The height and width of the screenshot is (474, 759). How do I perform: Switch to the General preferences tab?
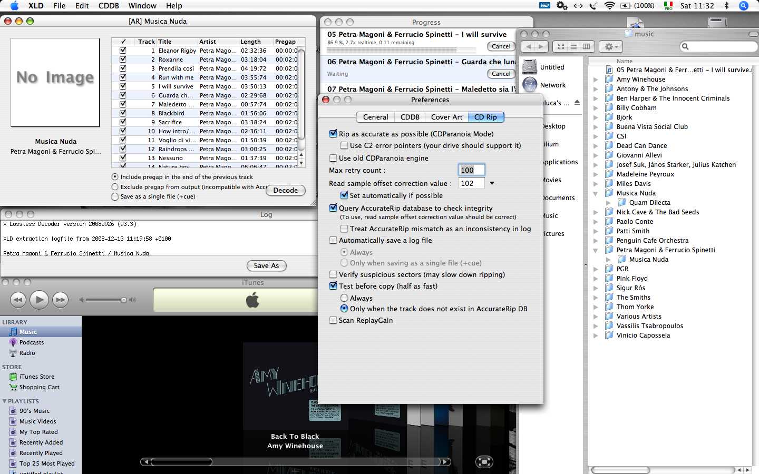(x=376, y=117)
